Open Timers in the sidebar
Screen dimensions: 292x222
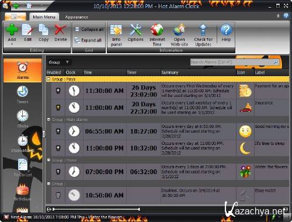(x=23, y=95)
